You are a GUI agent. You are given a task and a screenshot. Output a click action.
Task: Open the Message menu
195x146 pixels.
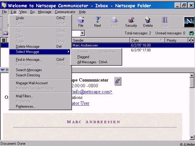coord(45,12)
